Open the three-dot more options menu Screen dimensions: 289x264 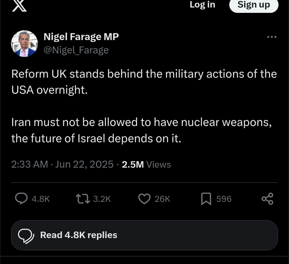click(272, 37)
